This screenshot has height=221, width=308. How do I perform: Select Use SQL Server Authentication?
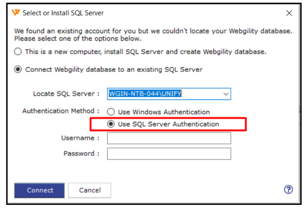pyautogui.click(x=111, y=124)
